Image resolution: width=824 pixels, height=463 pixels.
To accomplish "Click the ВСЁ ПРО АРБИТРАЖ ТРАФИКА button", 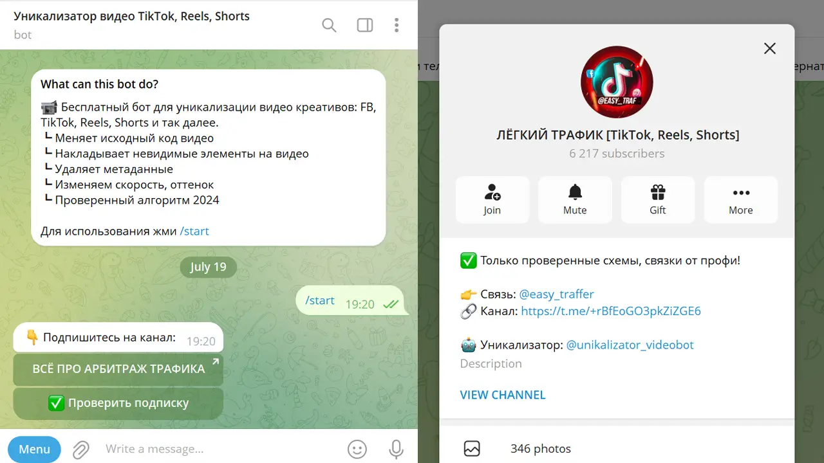I will [118, 369].
